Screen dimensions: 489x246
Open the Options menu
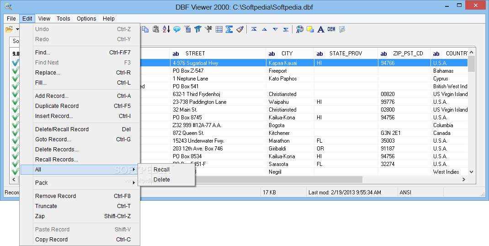tap(86, 18)
